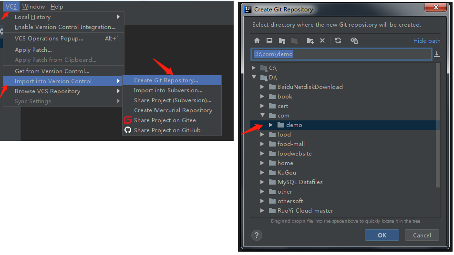Click the KuGou folder icon
Image resolution: width=454 pixels, height=255 pixels.
[272, 172]
